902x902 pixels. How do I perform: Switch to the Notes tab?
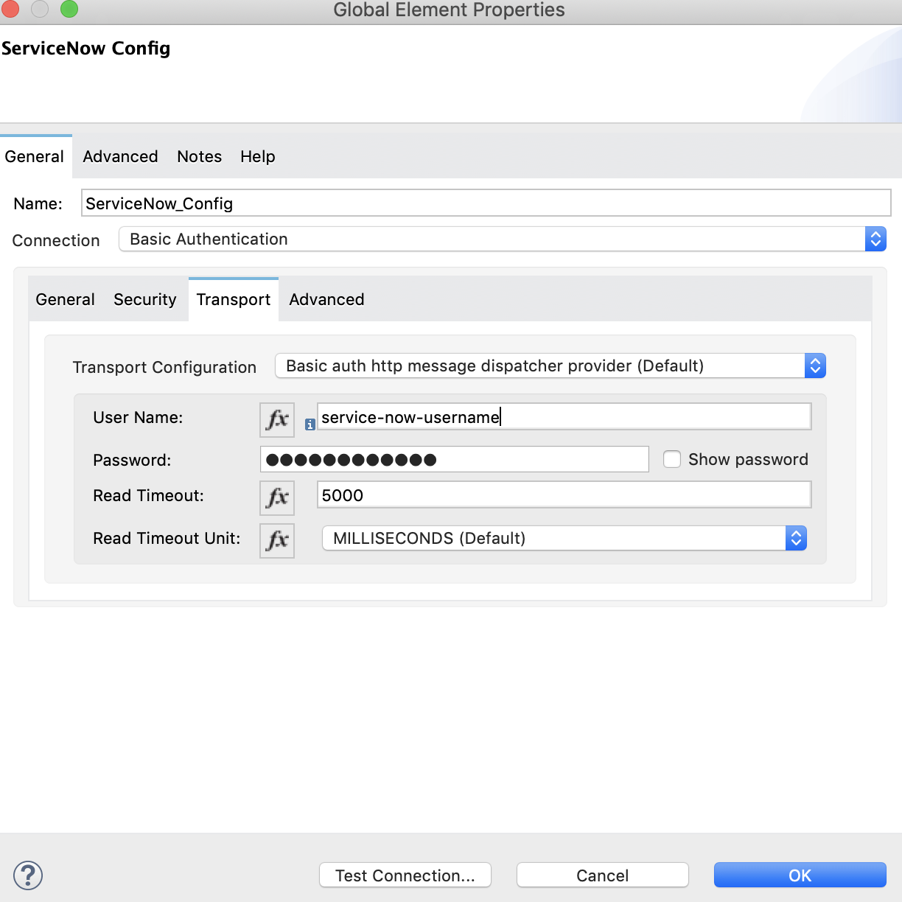tap(199, 156)
